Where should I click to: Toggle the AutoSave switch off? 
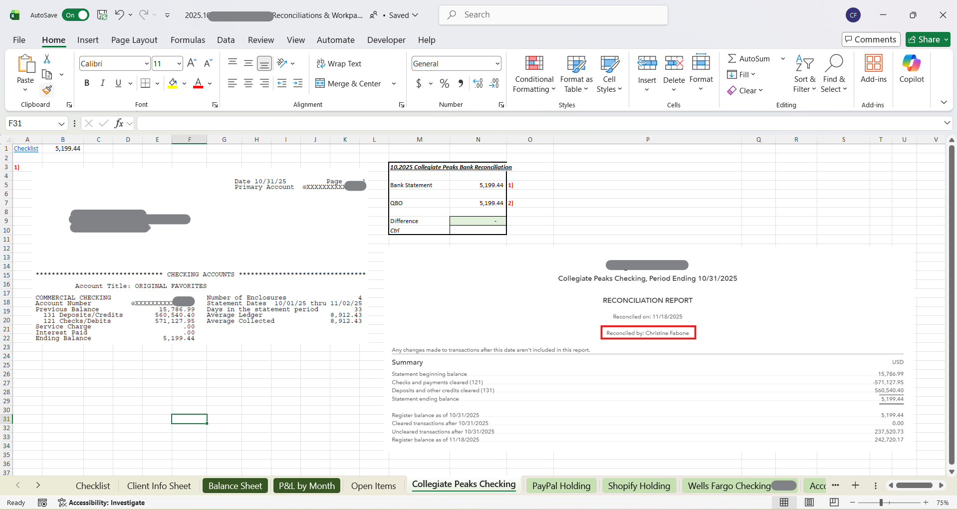(x=75, y=15)
